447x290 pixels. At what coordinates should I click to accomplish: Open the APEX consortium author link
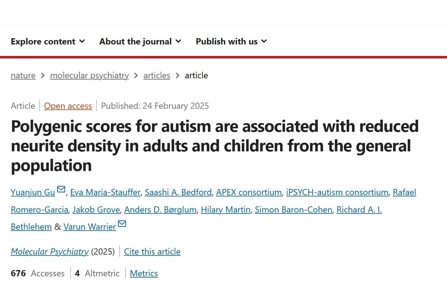(x=249, y=192)
